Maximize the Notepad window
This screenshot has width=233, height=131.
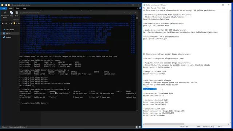[x=223, y=5]
